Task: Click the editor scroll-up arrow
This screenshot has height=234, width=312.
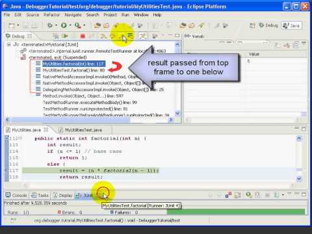Action: coord(299,138)
